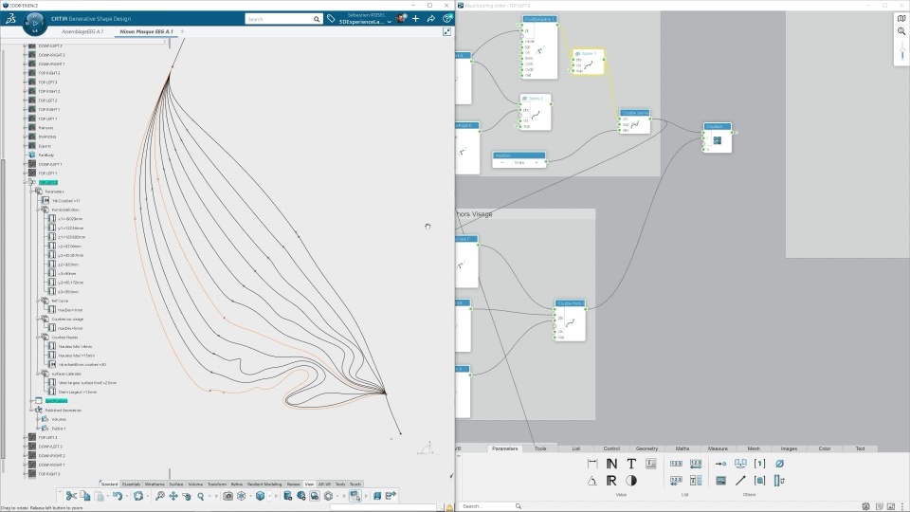Open the Mesh tab in scripting palette
This screenshot has width=910, height=512.
(x=754, y=448)
